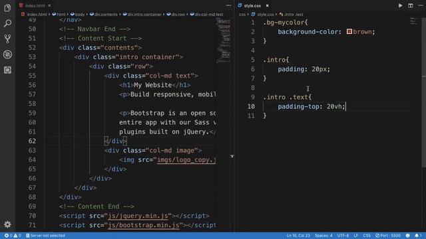Click Server not selected in status bar
Viewport: 426px width, 239px height.
click(x=45, y=236)
